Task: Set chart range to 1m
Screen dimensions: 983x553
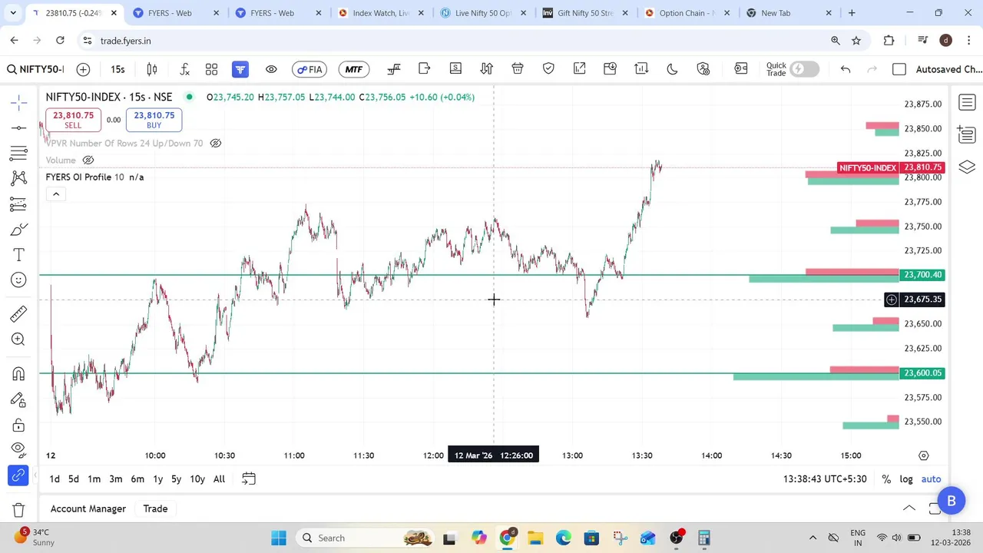Action: tap(94, 479)
